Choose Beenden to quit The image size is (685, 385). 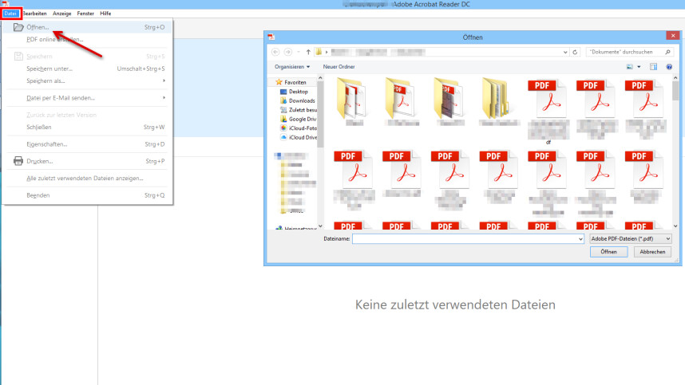click(89, 195)
